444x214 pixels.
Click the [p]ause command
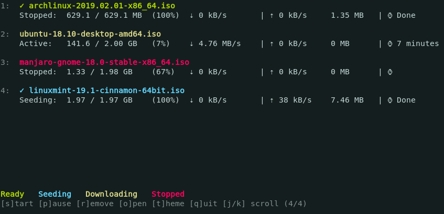55,204
